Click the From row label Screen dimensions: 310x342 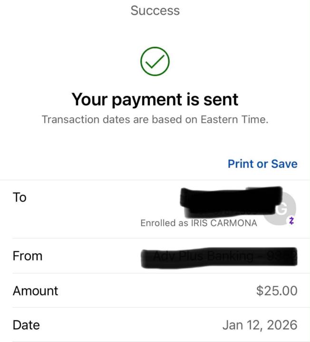point(28,256)
